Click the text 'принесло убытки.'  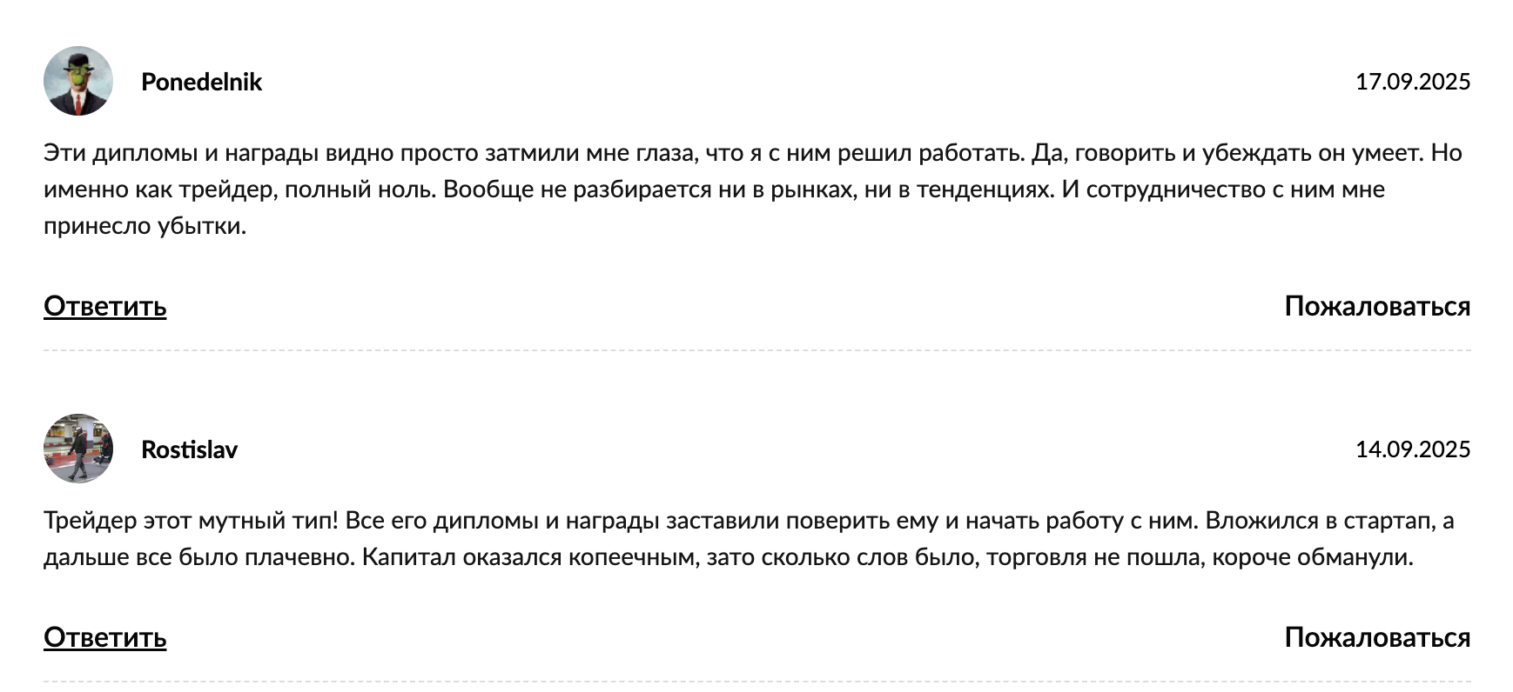tap(145, 226)
